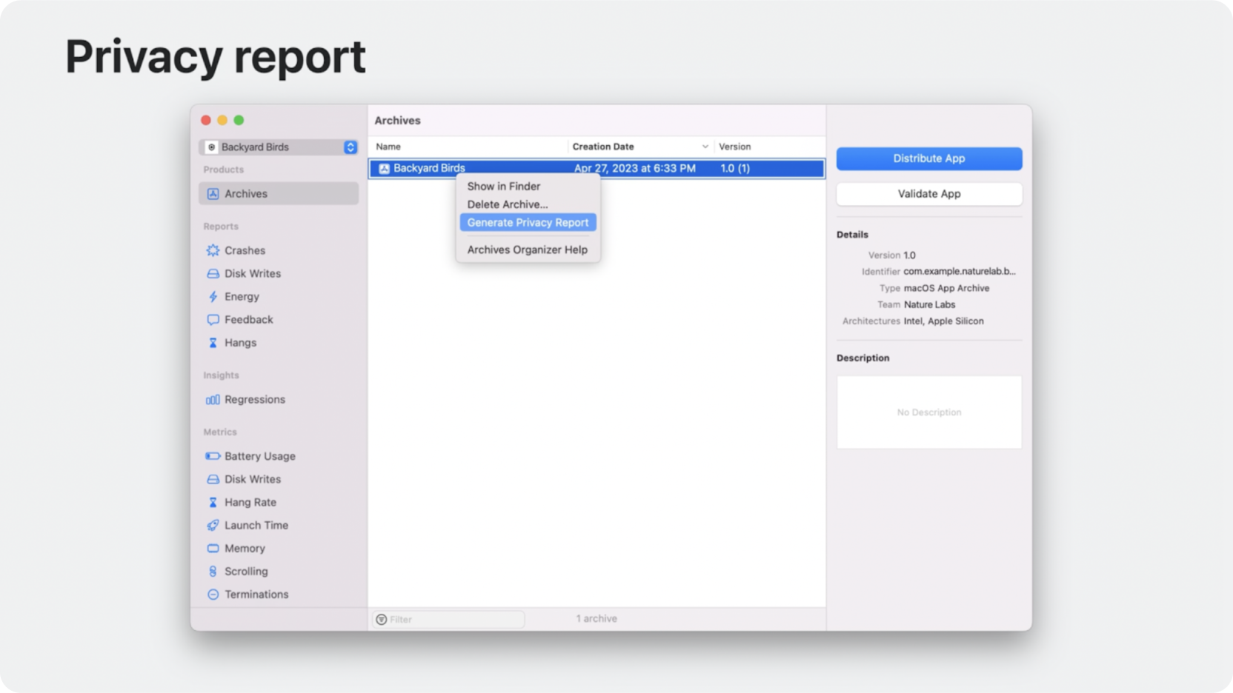Viewport: 1233px width, 693px height.
Task: Click the Scrolling icon
Action: point(213,572)
